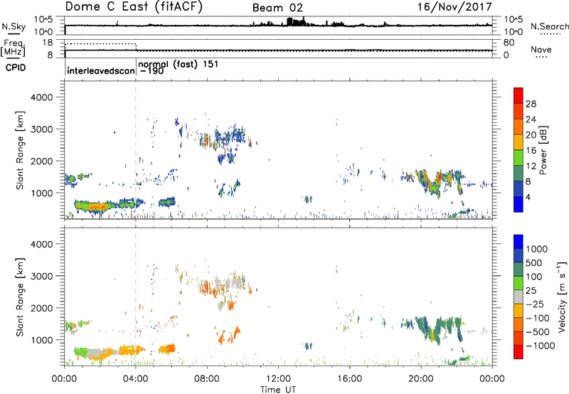Click the '12:00' time tick label
Image resolution: width=569 pixels, height=394 pixels.
pyautogui.click(x=278, y=379)
